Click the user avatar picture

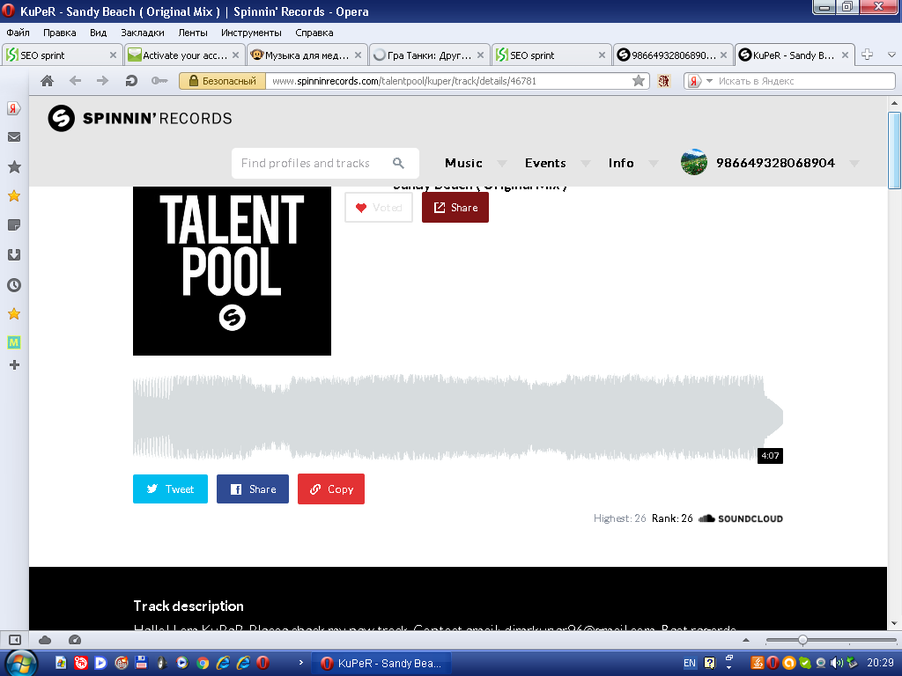pos(694,163)
